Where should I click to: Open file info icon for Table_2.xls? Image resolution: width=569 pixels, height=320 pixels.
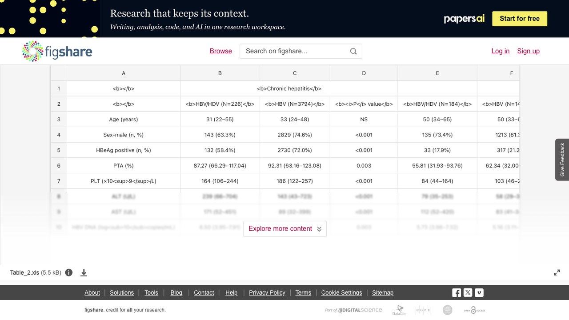[x=69, y=272]
